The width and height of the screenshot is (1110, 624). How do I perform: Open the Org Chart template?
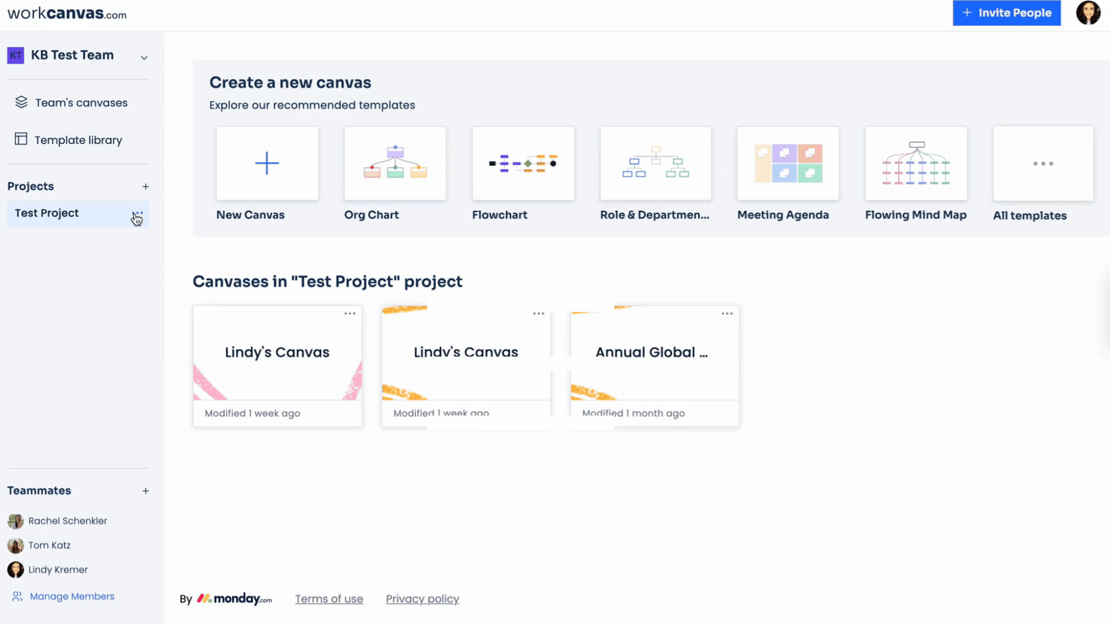(x=395, y=164)
